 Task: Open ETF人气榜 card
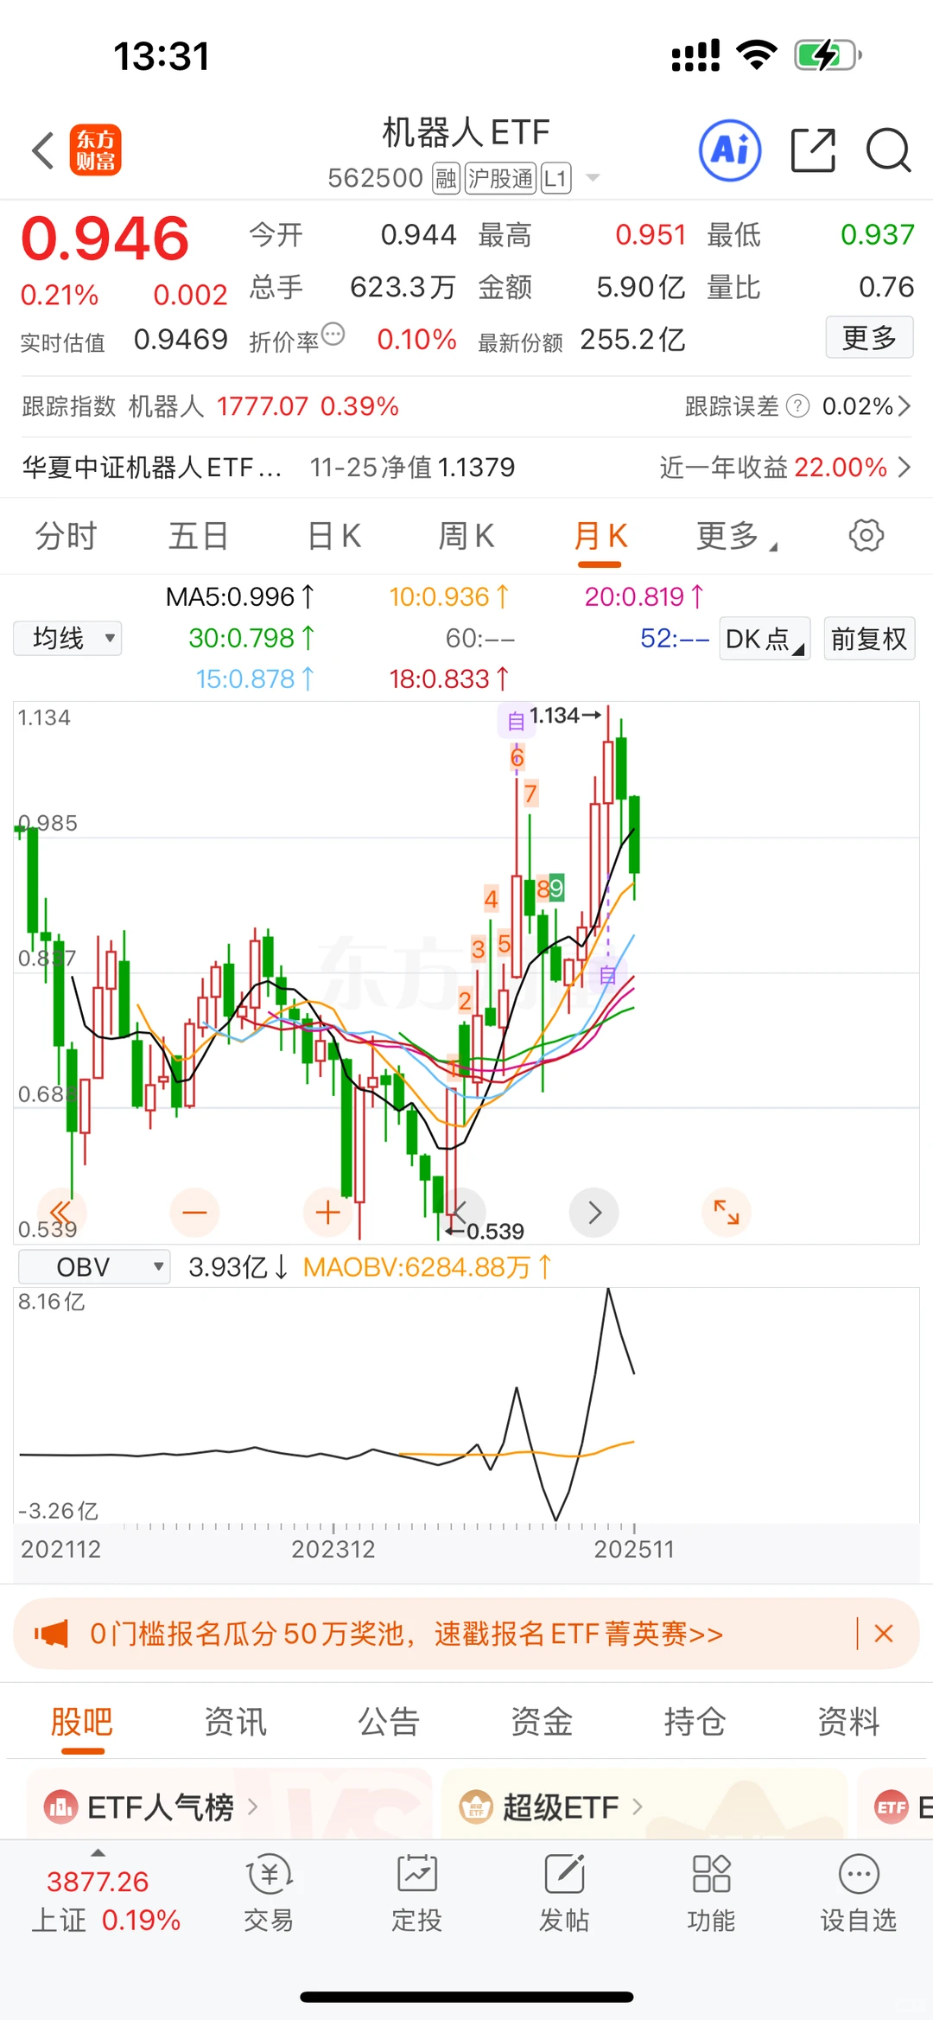(229, 1805)
